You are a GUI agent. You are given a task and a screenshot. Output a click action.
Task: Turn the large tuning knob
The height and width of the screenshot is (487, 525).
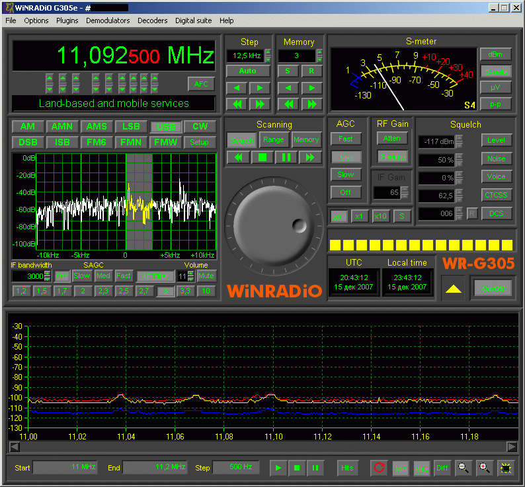click(x=274, y=227)
